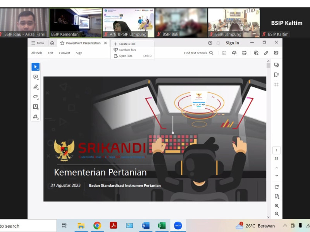The image size is (310, 232).
Task: Zoom in on the document
Action: [x=277, y=206]
